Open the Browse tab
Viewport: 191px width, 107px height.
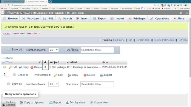pos(10,18)
